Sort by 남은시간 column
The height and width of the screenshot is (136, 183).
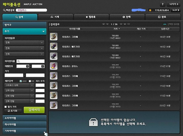166,29
